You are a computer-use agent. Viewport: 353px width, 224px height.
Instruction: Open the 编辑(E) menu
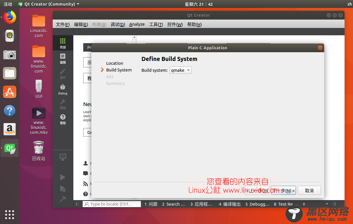pos(81,24)
